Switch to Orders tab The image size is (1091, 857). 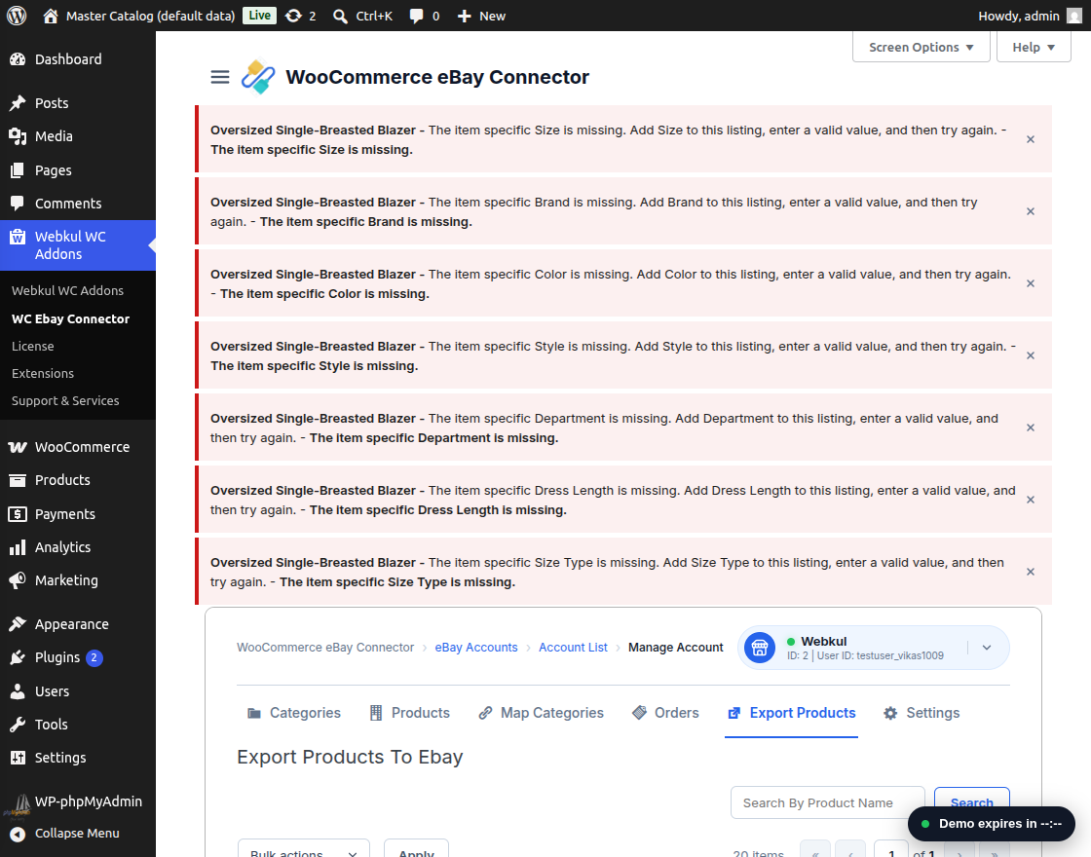click(x=665, y=713)
